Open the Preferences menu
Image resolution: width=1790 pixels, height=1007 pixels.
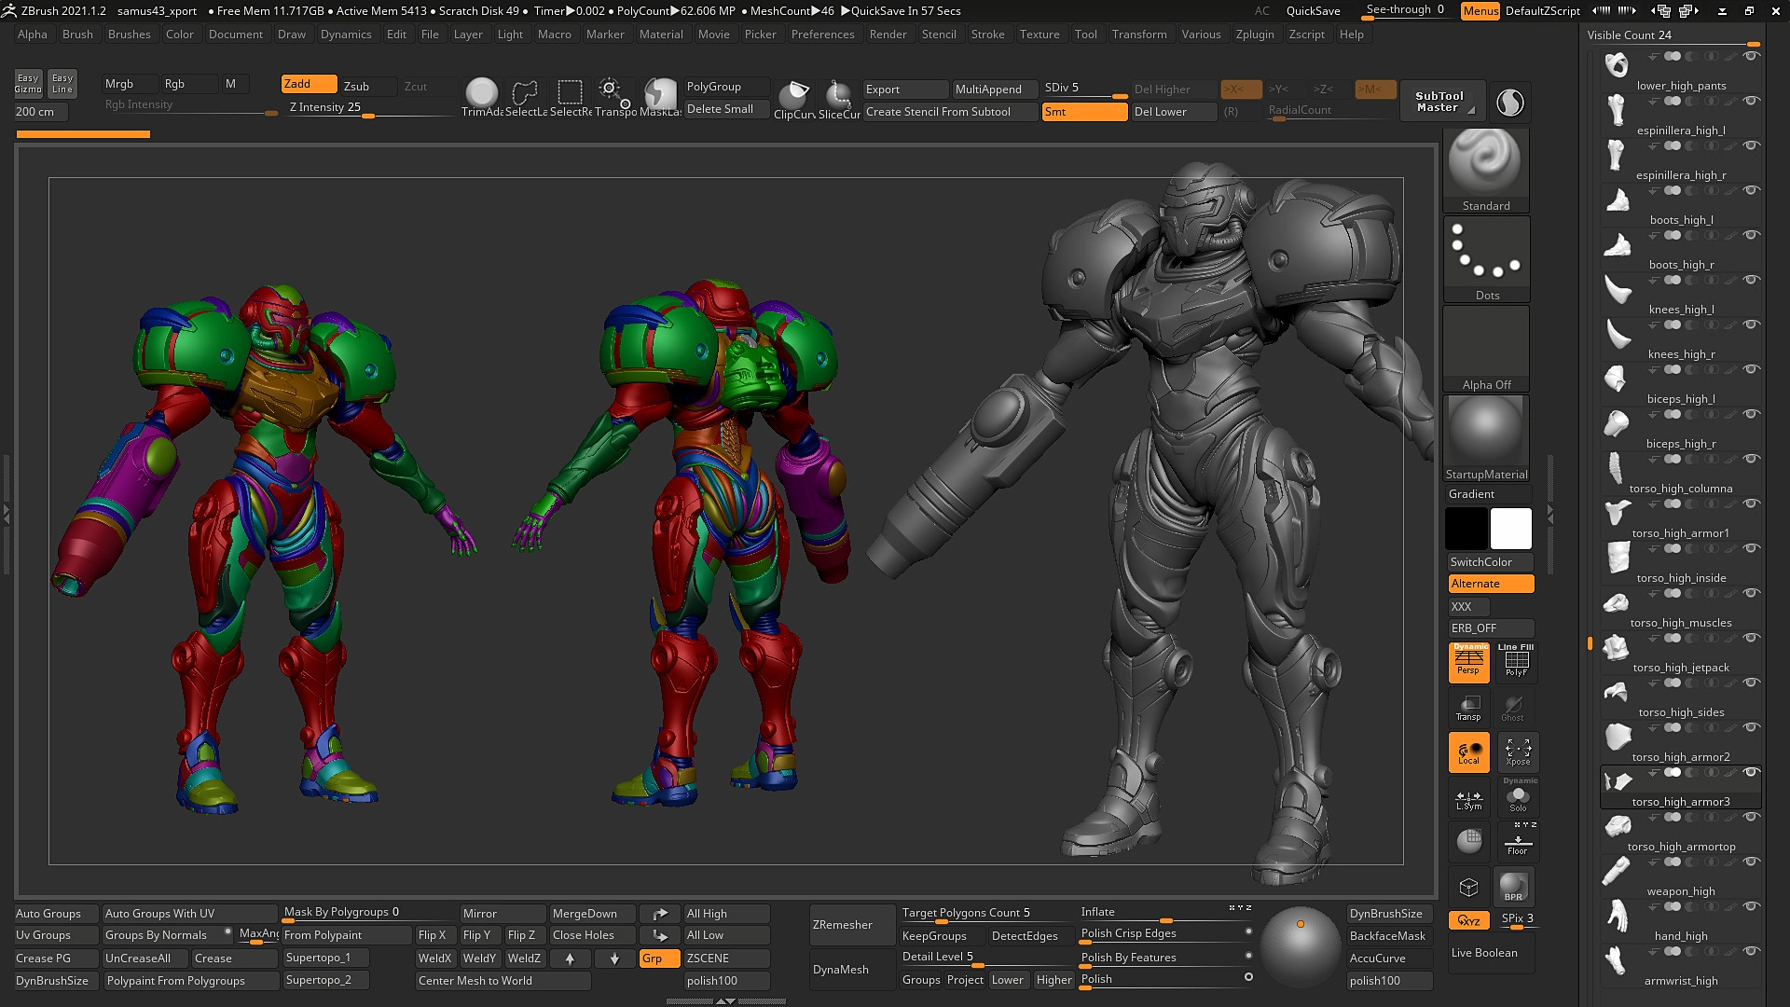[x=822, y=34]
